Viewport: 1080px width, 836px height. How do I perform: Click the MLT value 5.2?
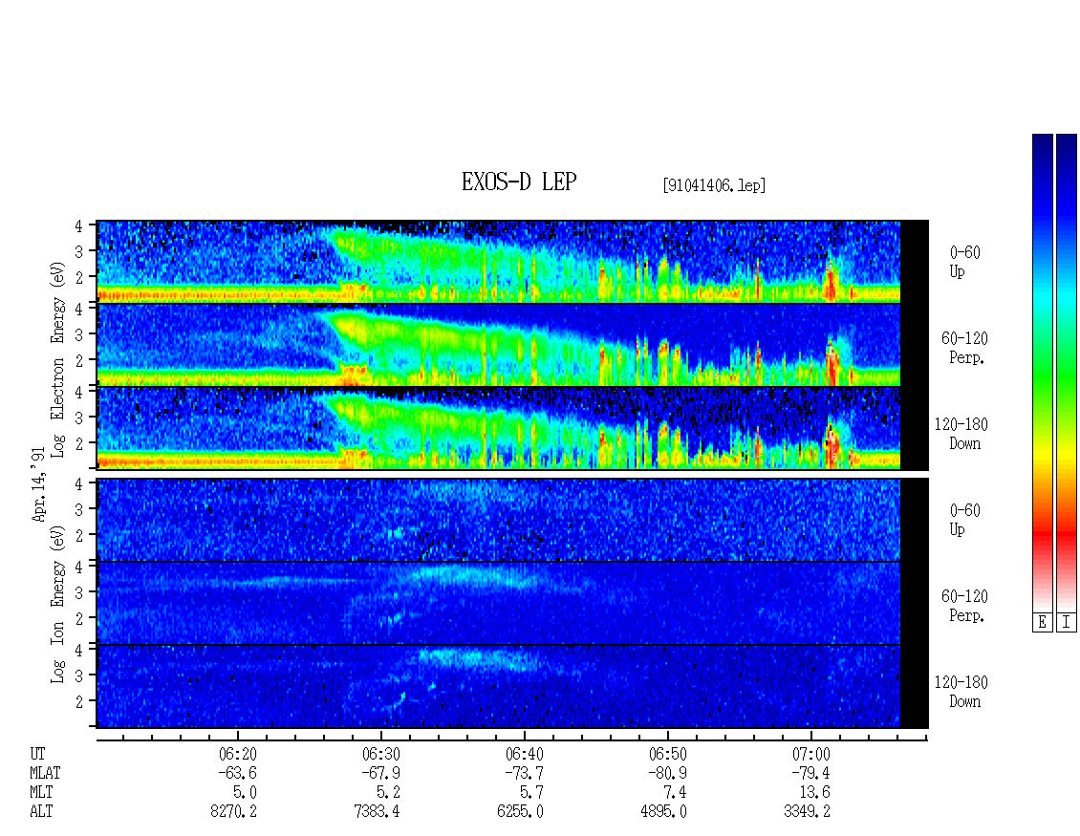point(388,792)
